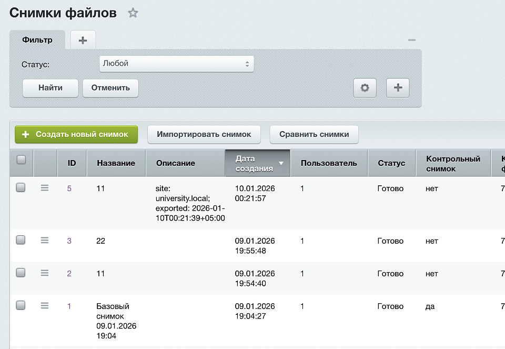Image resolution: width=505 pixels, height=349 pixels.
Task: Click the Сравнить снимки button
Action: (314, 134)
